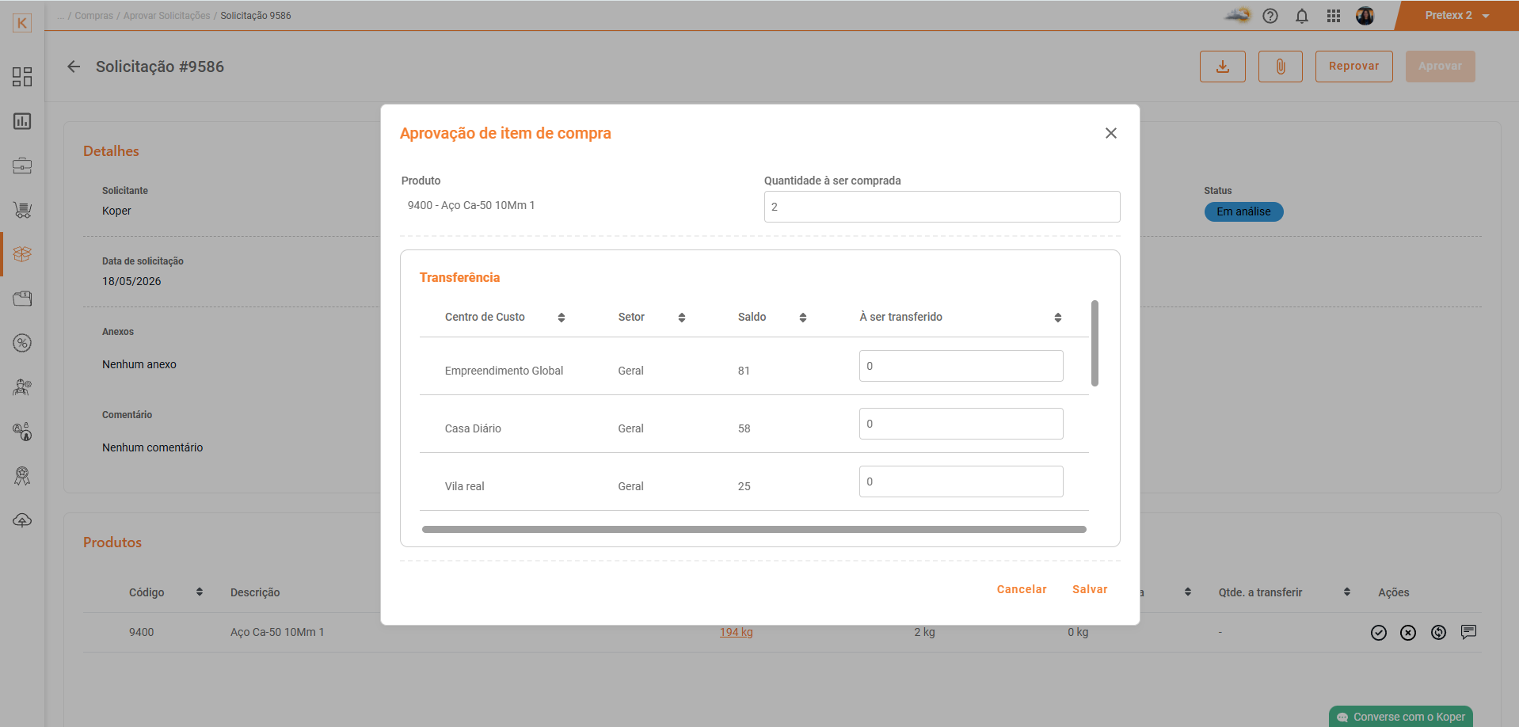Click the weather cloud icon in header
The height and width of the screenshot is (727, 1519).
point(1237,15)
